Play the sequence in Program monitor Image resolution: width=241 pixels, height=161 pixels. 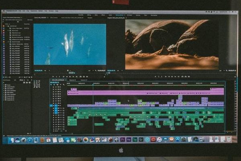172,76
